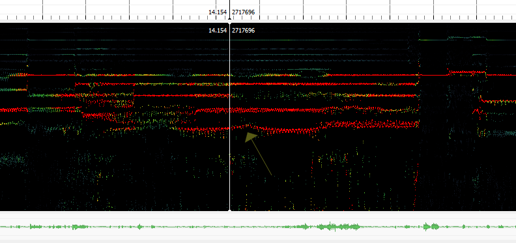Click the tail end of the olive arrow
The image size is (516, 243).
pyautogui.click(x=271, y=175)
